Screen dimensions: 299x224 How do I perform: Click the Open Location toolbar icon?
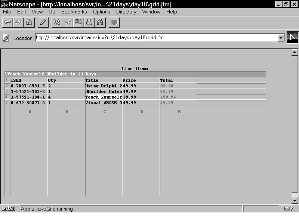[78, 22]
